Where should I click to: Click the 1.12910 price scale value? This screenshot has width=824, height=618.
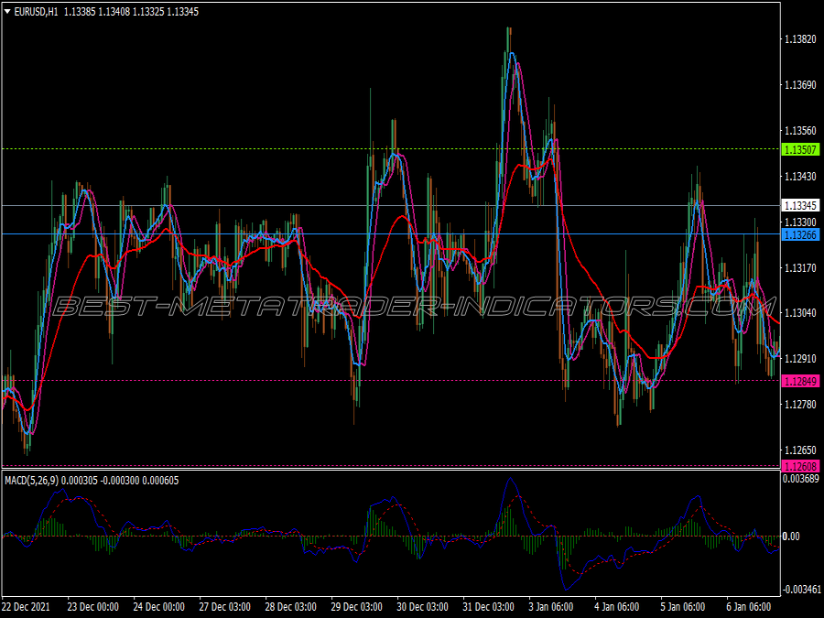(800, 358)
